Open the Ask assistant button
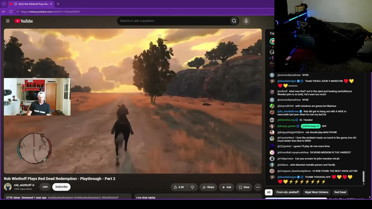Screen dimensions: 372x209 click(226, 187)
